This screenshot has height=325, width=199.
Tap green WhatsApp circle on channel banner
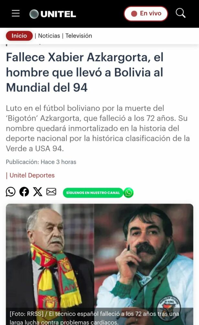(x=128, y=193)
